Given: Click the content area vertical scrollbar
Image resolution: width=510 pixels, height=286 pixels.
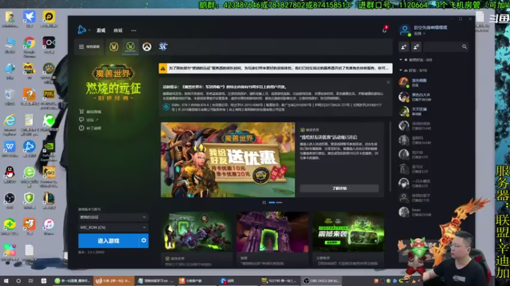Looking at the screenshot, I should (x=390, y=156).
